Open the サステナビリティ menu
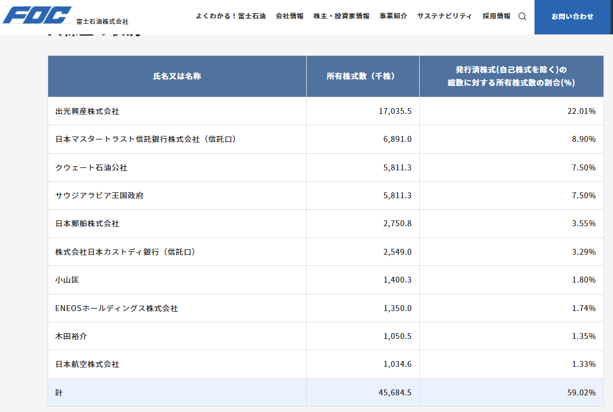 [x=445, y=16]
